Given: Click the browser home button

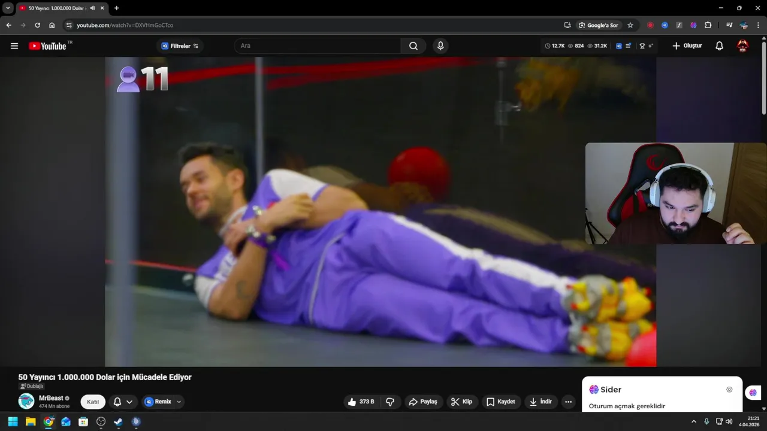Looking at the screenshot, I should pyautogui.click(x=52, y=25).
